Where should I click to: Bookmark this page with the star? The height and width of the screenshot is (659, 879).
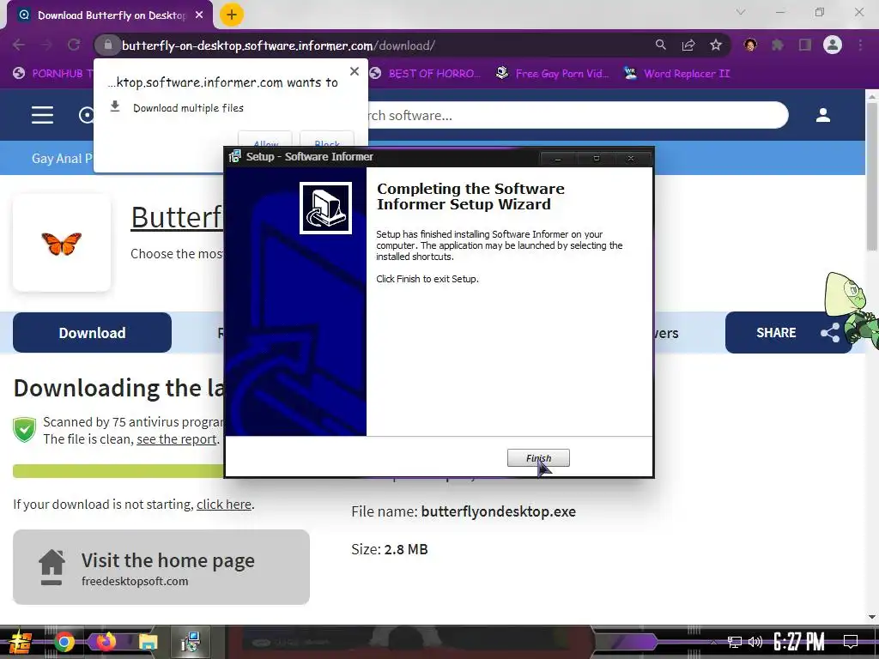(716, 45)
